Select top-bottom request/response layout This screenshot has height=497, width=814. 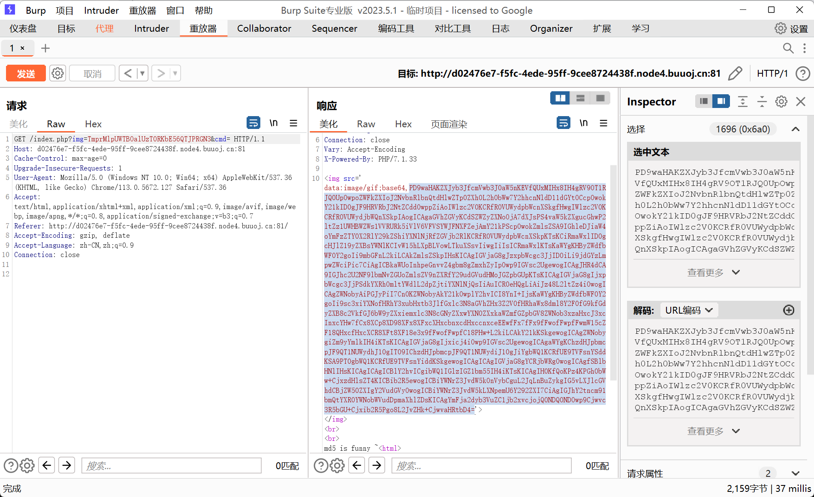point(580,98)
